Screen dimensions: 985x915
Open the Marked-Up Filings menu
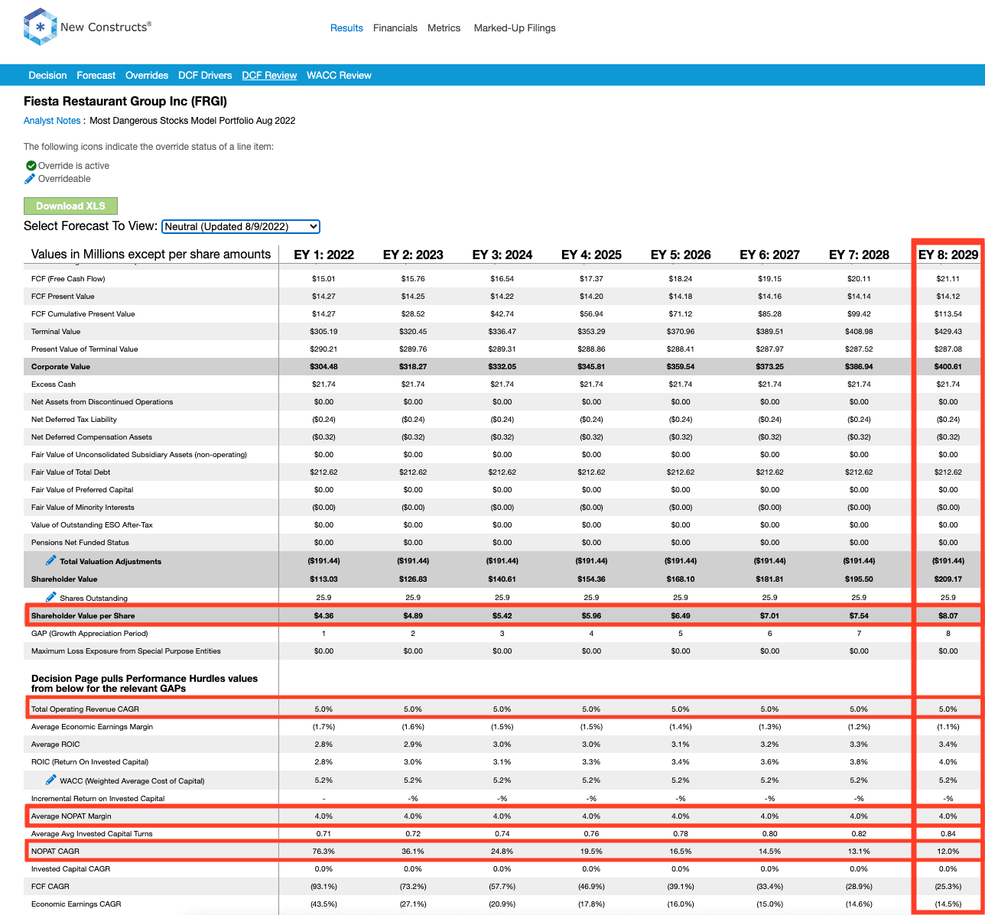tap(515, 28)
